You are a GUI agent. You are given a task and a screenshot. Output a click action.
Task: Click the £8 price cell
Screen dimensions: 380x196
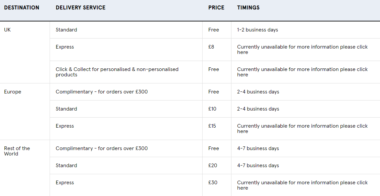tap(211, 47)
